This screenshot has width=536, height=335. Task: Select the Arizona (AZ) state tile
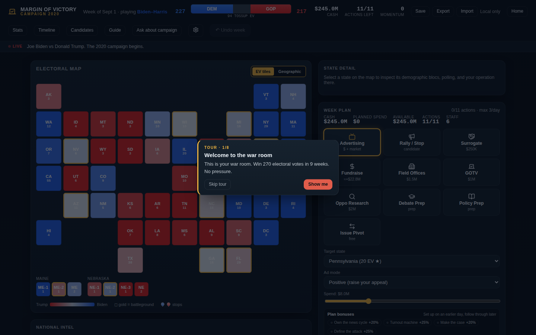coord(76,205)
